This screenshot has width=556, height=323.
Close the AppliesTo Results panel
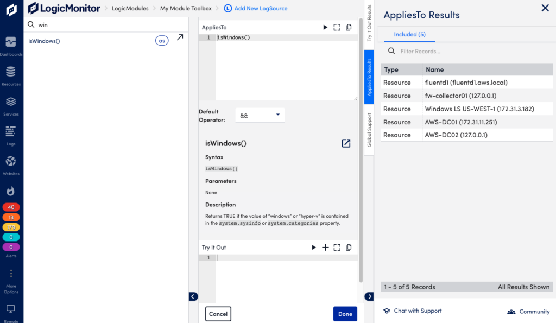pos(545,8)
